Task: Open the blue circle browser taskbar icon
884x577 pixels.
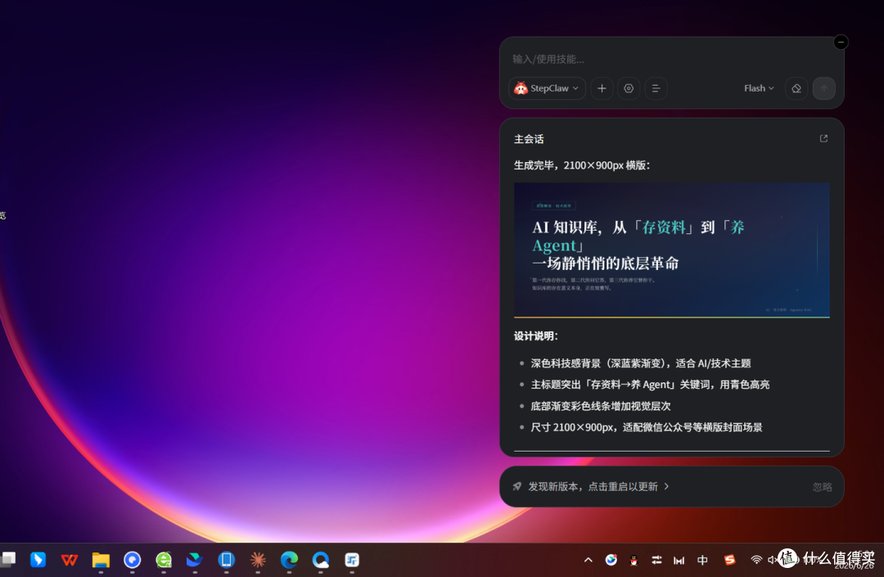Action: click(x=132, y=560)
